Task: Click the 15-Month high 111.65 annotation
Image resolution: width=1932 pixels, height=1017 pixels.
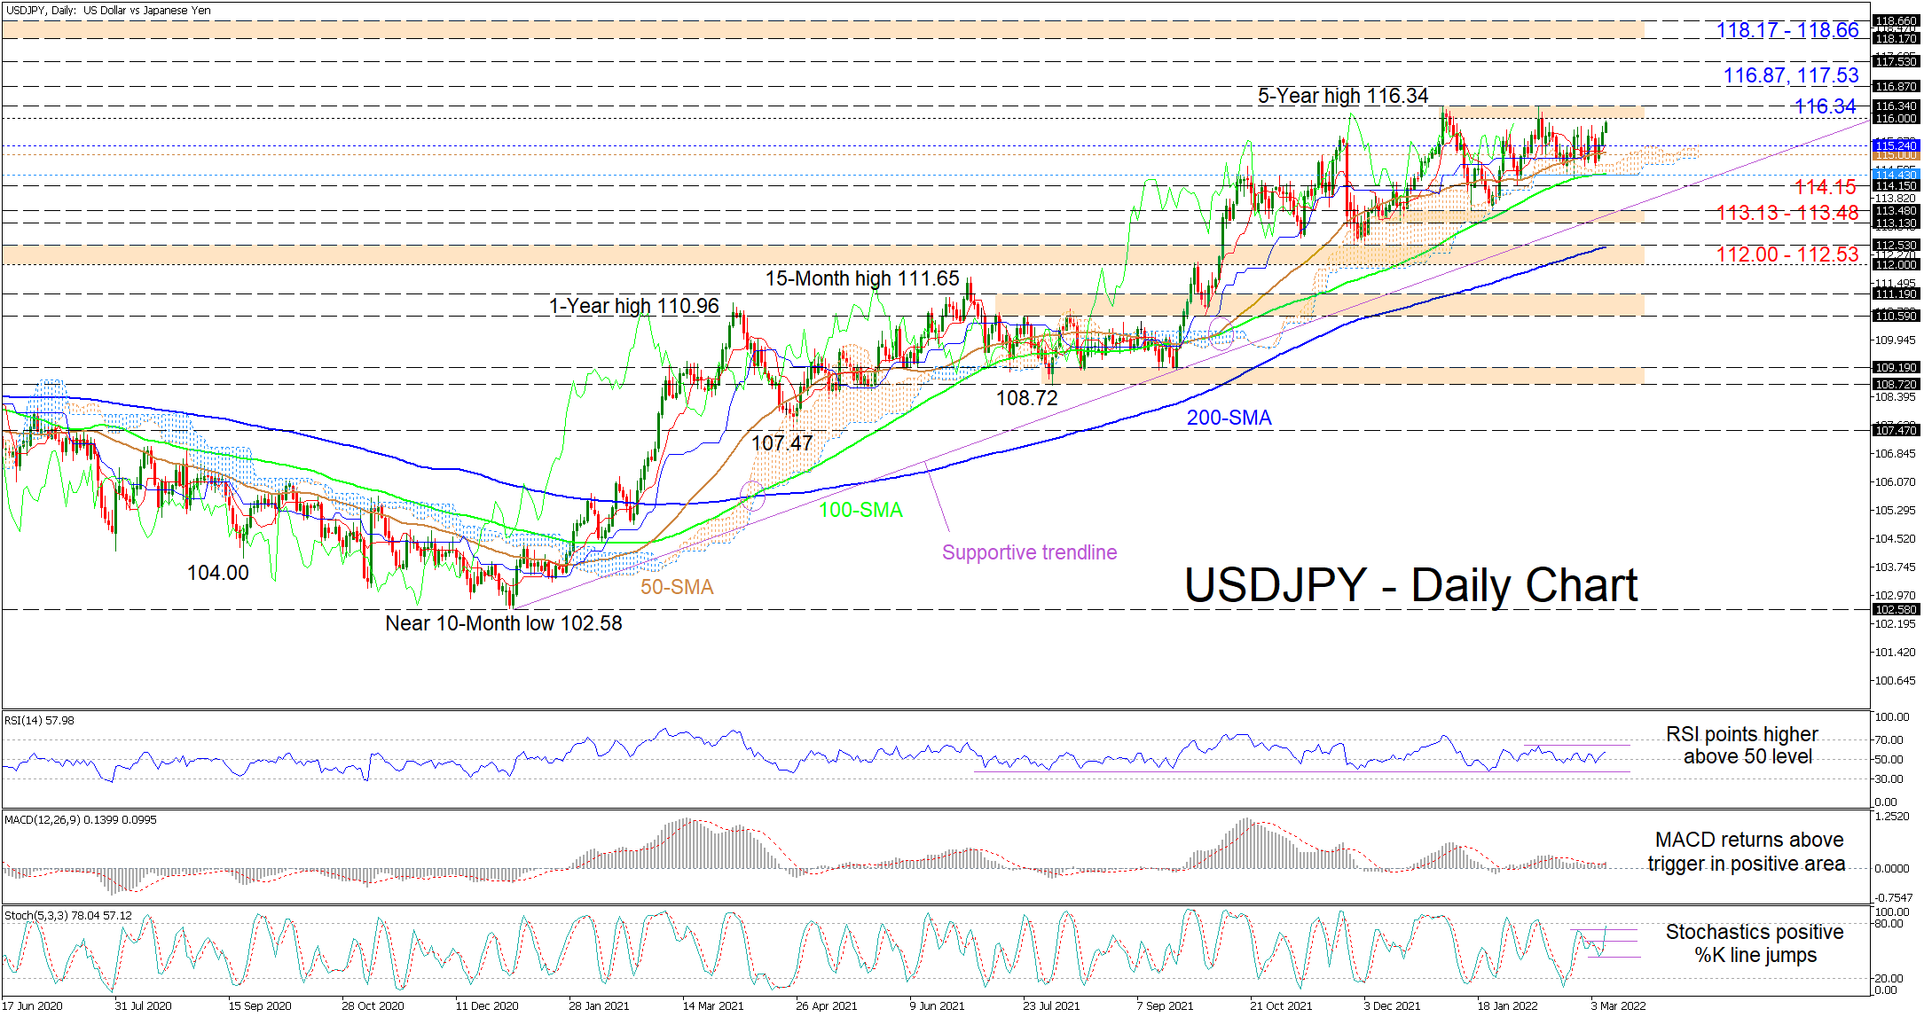Action: coord(861,278)
